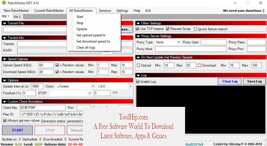
Task: Open New RatioMaster menu
Action: point(16,10)
